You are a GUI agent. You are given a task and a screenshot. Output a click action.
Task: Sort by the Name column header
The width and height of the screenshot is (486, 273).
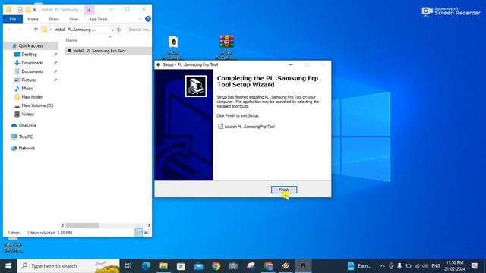(71, 40)
